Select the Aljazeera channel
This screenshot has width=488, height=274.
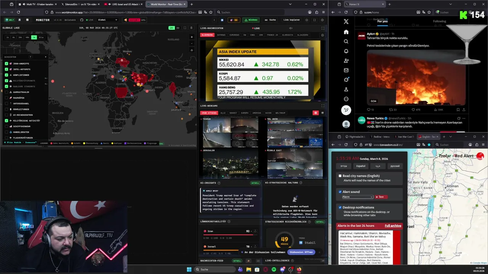point(303,35)
